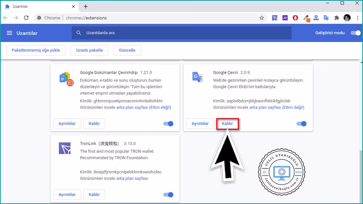Click the scrollbar up arrow
Screen dimensions: 363x204
[x=361, y=62]
